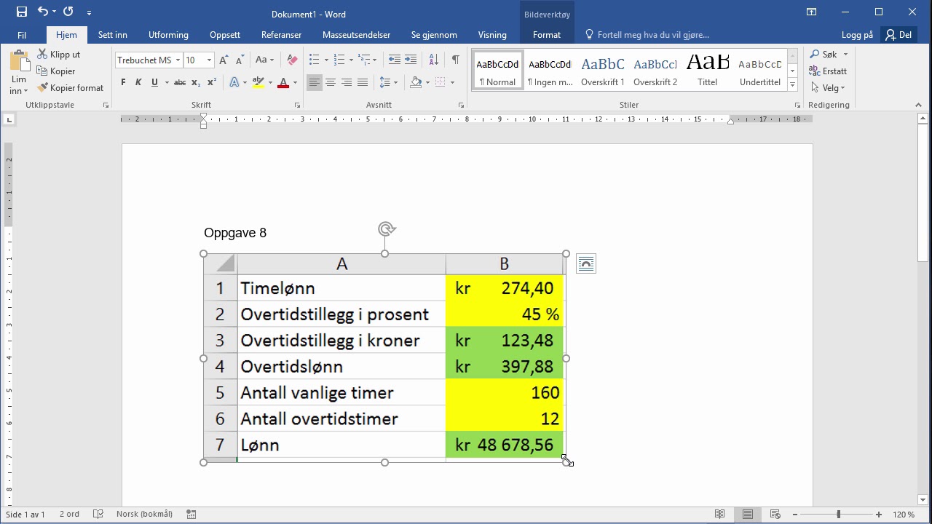Click the Logg på link
Viewport: 932px width, 524px height.
[x=857, y=35]
